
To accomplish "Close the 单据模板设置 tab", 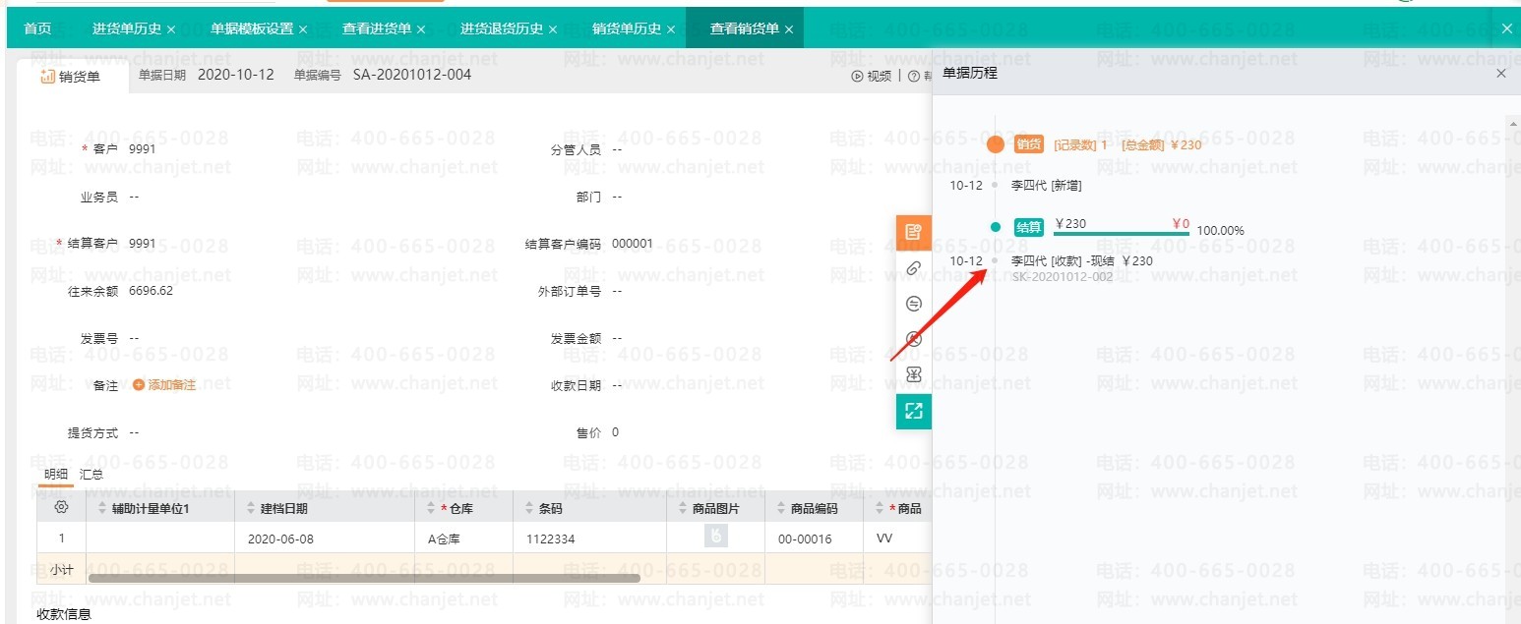I will point(303,29).
